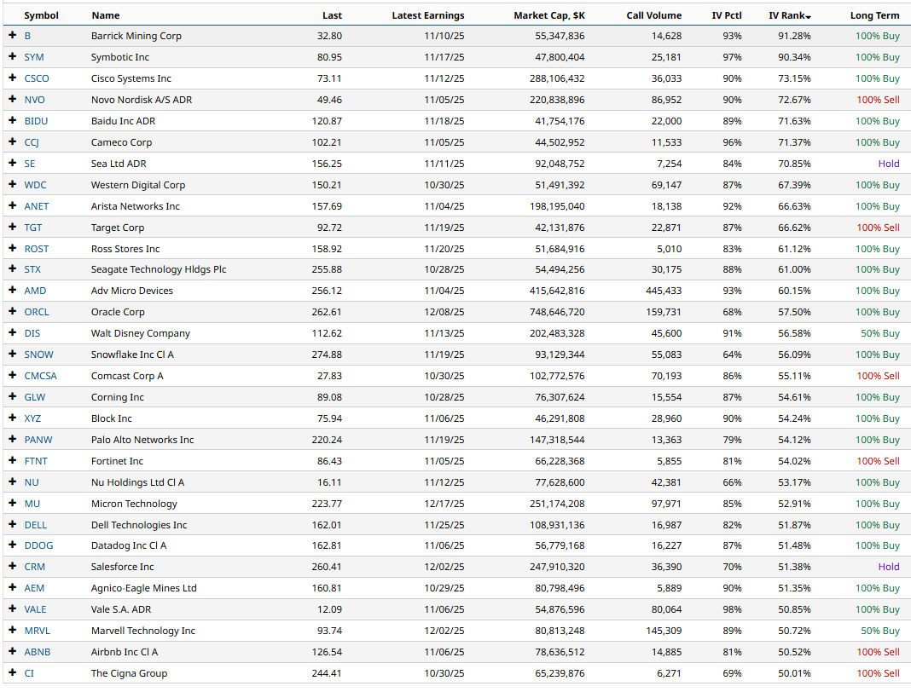The width and height of the screenshot is (911, 692).
Task: Select call volume value 445,433
Action: [664, 291]
